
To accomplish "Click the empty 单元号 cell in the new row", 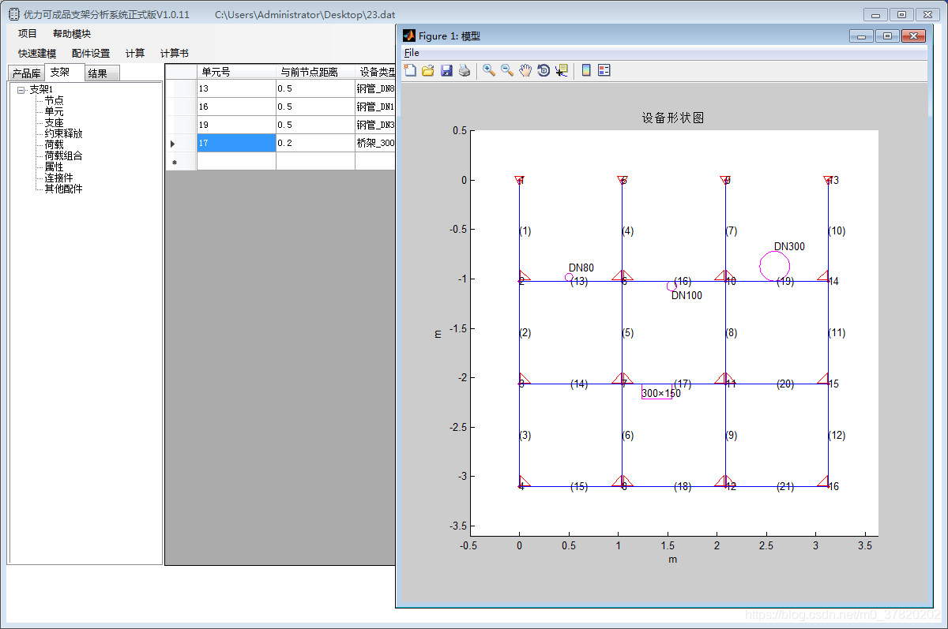I will 236,161.
